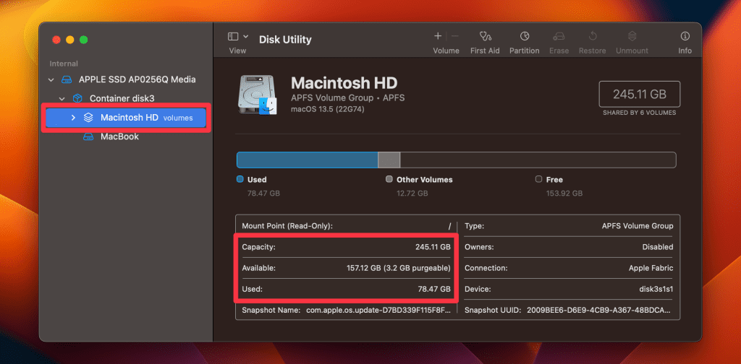Select the MacBook volume
Screen dimensions: 741x364
coord(119,136)
